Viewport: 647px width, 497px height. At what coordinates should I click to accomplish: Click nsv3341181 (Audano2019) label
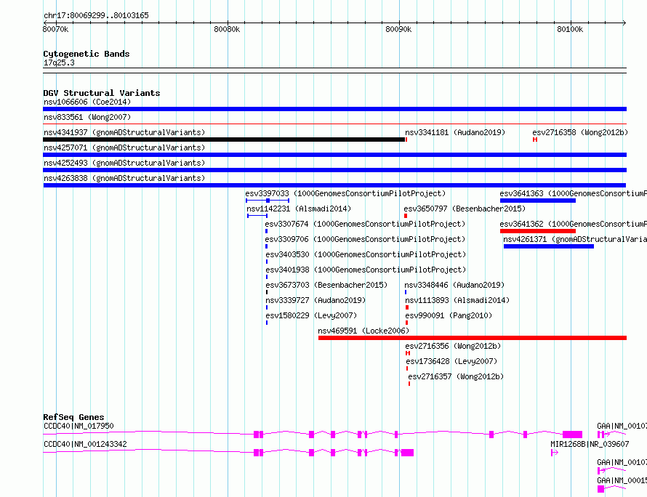pos(455,132)
